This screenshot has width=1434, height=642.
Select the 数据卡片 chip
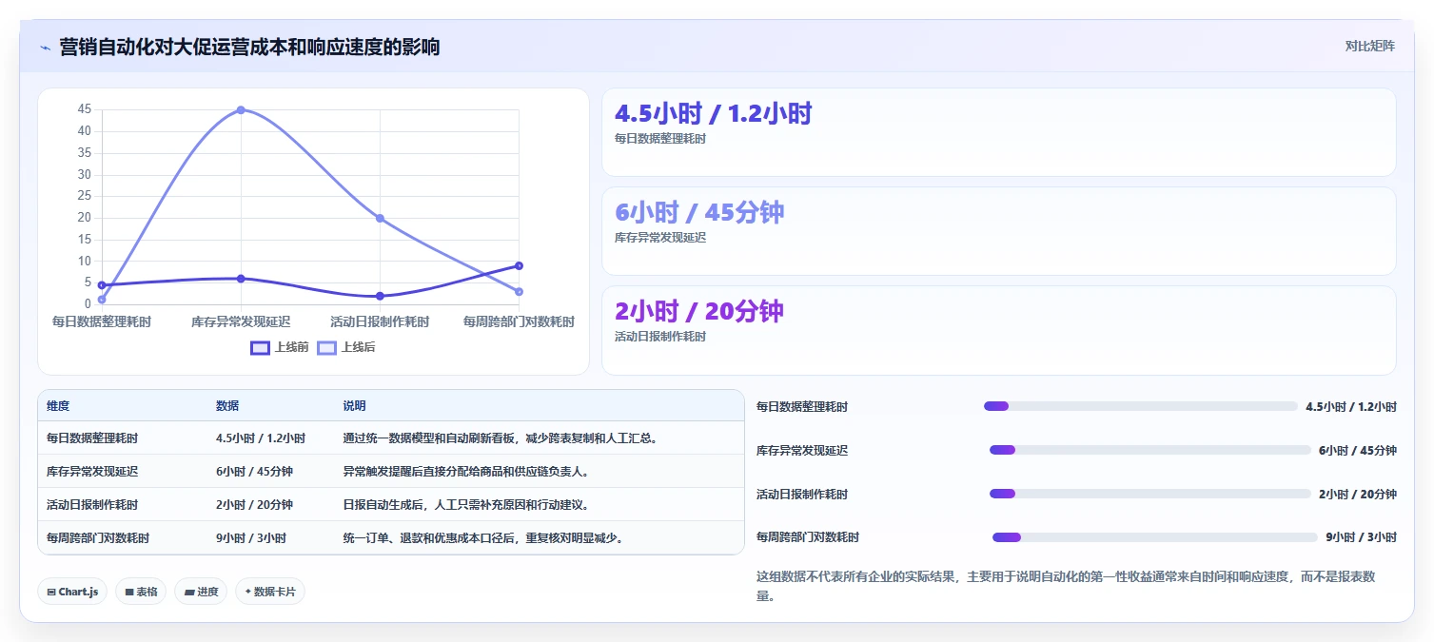pyautogui.click(x=270, y=592)
